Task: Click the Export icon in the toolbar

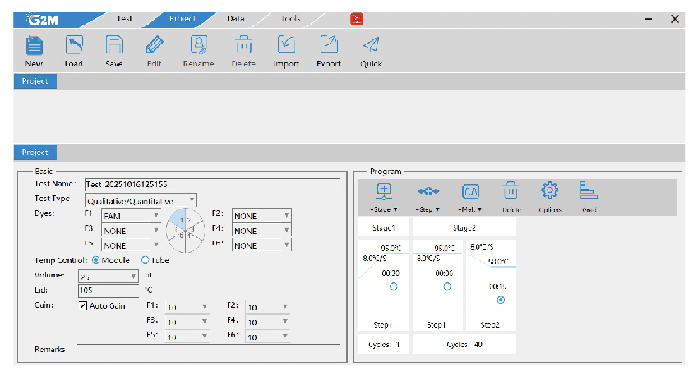Action: (329, 46)
